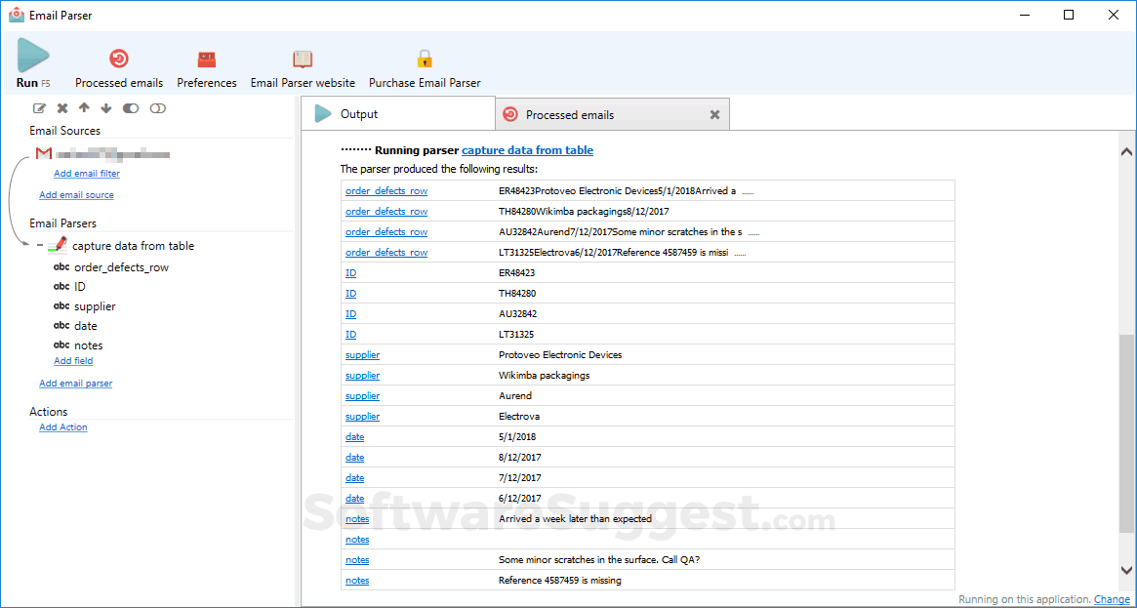Click the Purchase Email Parser padlock
This screenshot has width=1137, height=608.
click(425, 58)
